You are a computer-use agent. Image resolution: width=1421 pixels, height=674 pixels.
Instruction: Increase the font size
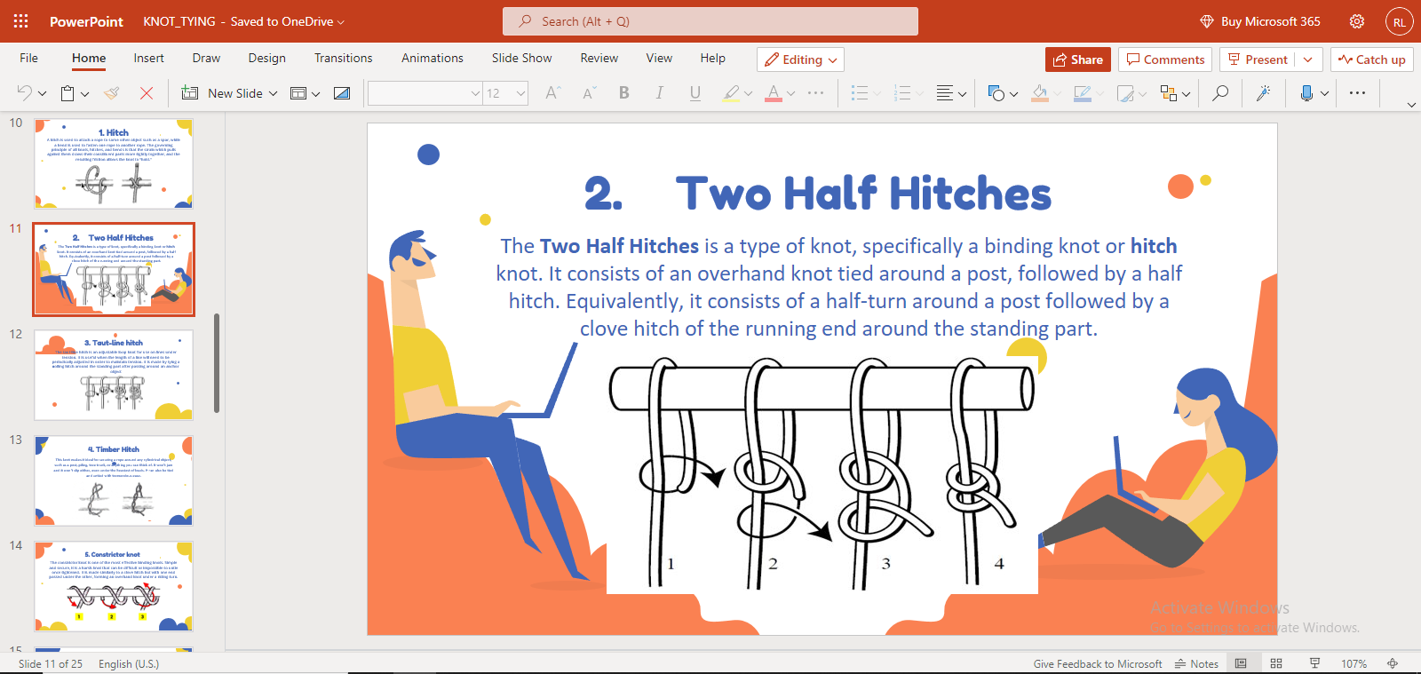(552, 93)
